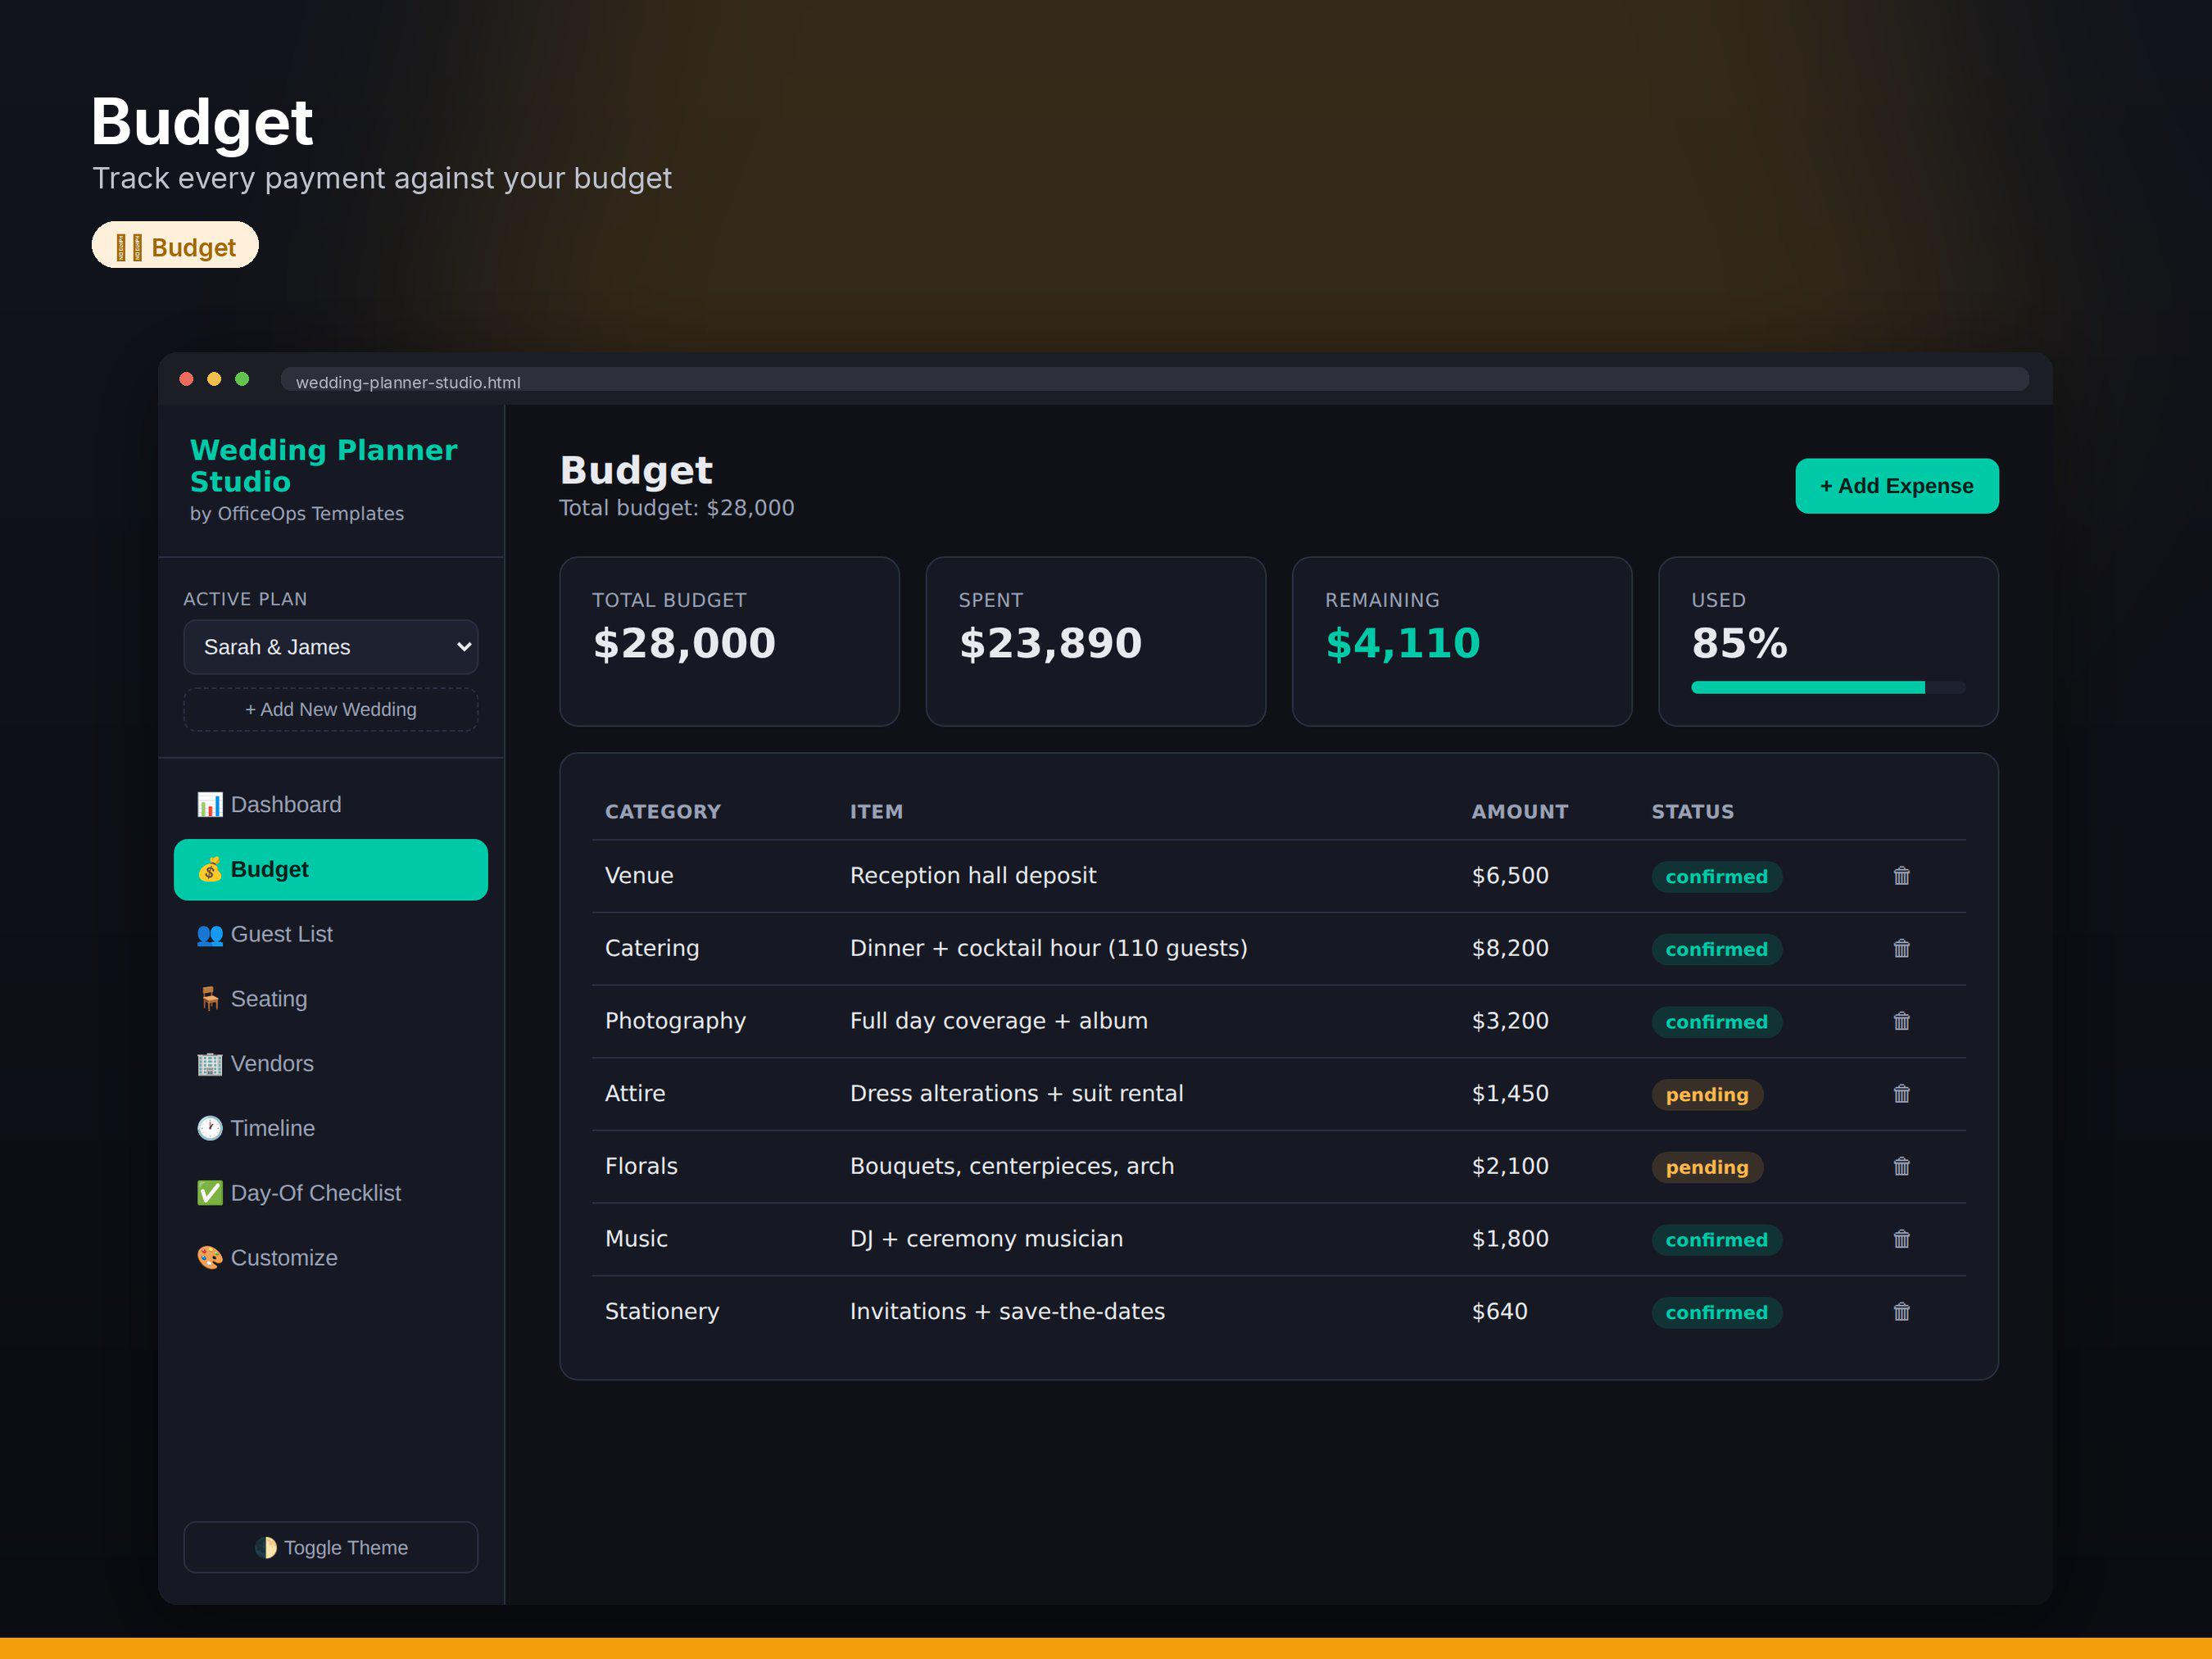Screen dimensions: 2212x1659
Task: Expand the Sarah & James plan dropdown
Action: click(331, 647)
